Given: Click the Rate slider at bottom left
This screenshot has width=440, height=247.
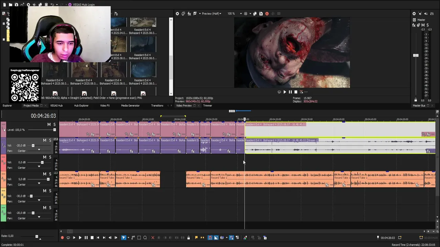Looking at the screenshot, I should point(37,236).
